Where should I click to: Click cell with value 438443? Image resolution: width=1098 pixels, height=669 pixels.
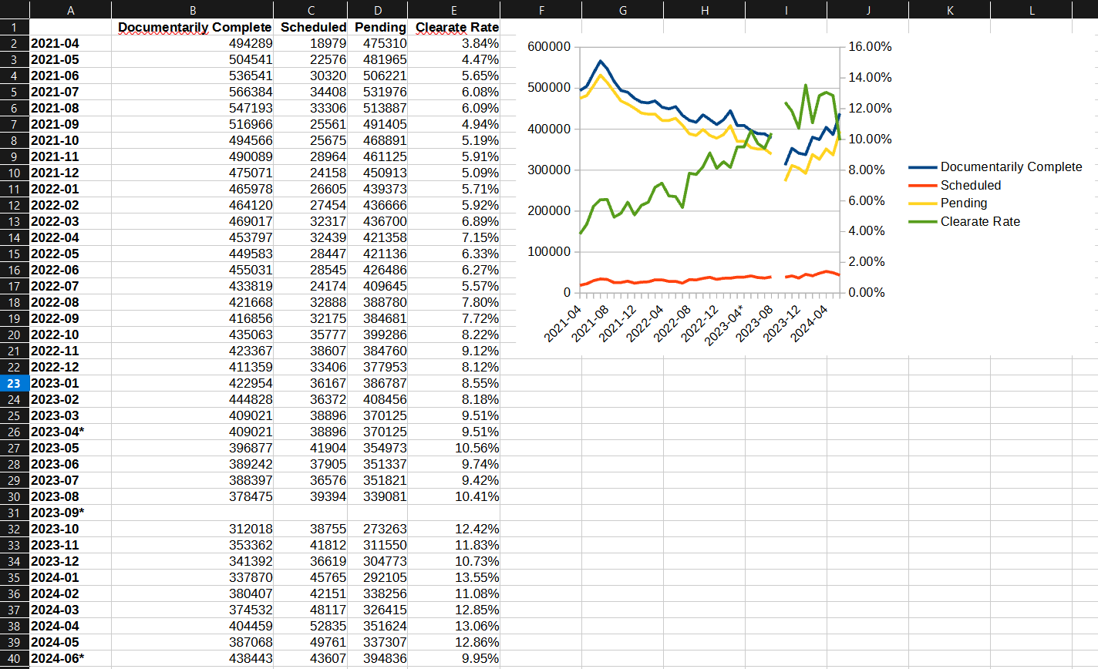coord(193,658)
